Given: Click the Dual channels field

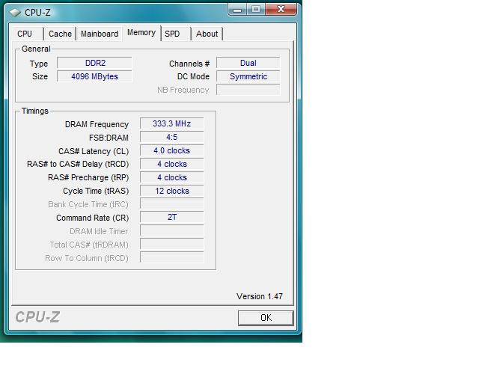Looking at the screenshot, I should coord(248,63).
